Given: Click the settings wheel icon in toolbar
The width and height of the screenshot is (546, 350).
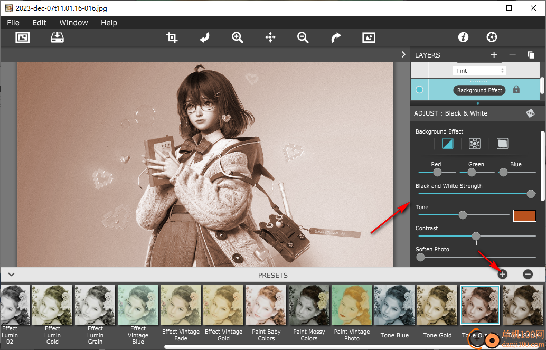Looking at the screenshot, I should coord(492,37).
